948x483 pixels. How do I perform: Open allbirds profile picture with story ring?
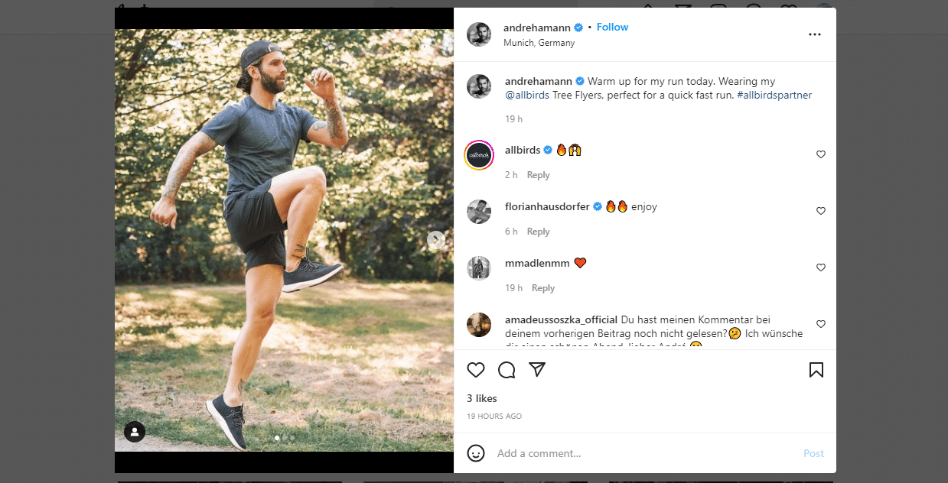(x=480, y=155)
